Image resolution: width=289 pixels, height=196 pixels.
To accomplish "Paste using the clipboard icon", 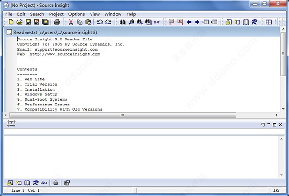I will (x=88, y=22).
